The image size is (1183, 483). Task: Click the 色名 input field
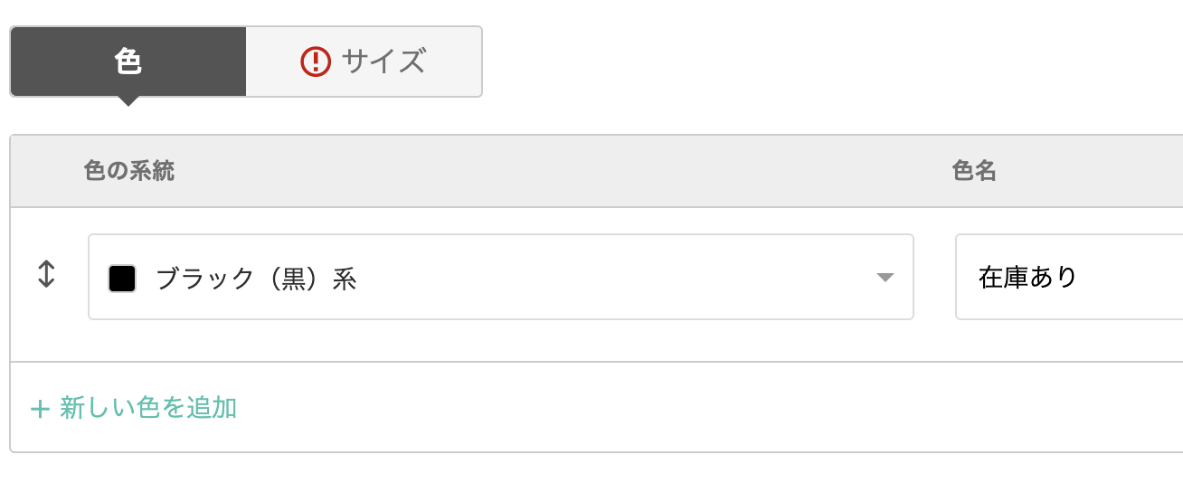pyautogui.click(x=1069, y=277)
